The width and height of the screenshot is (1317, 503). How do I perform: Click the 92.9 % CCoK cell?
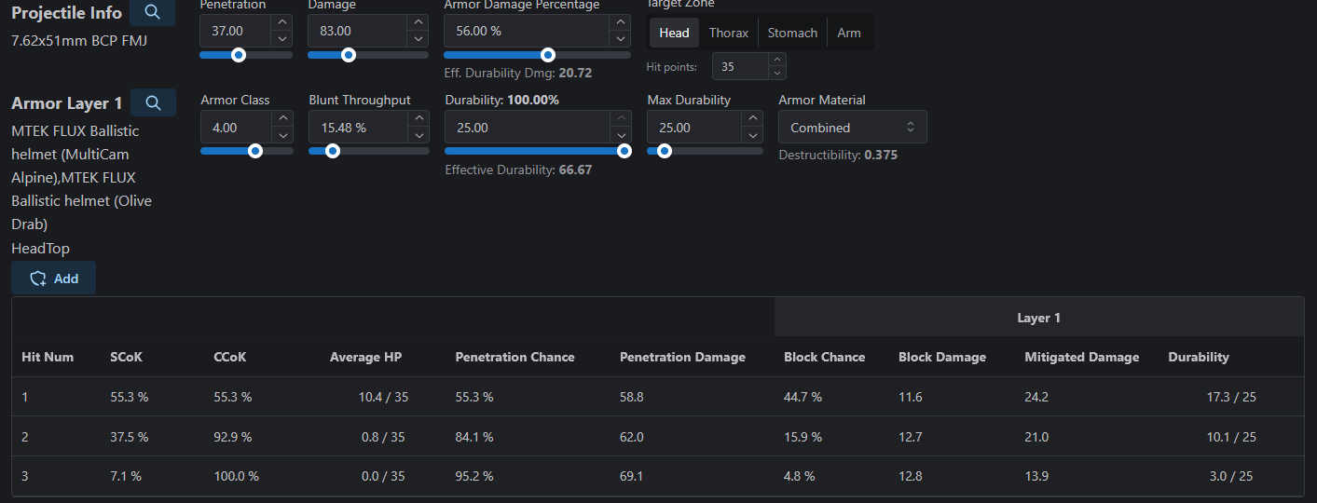232,436
